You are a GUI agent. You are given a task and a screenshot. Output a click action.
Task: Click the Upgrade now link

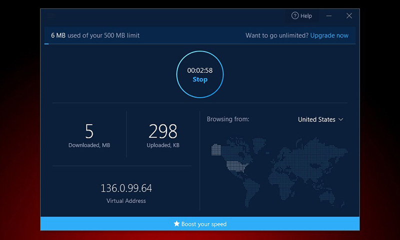pyautogui.click(x=329, y=35)
